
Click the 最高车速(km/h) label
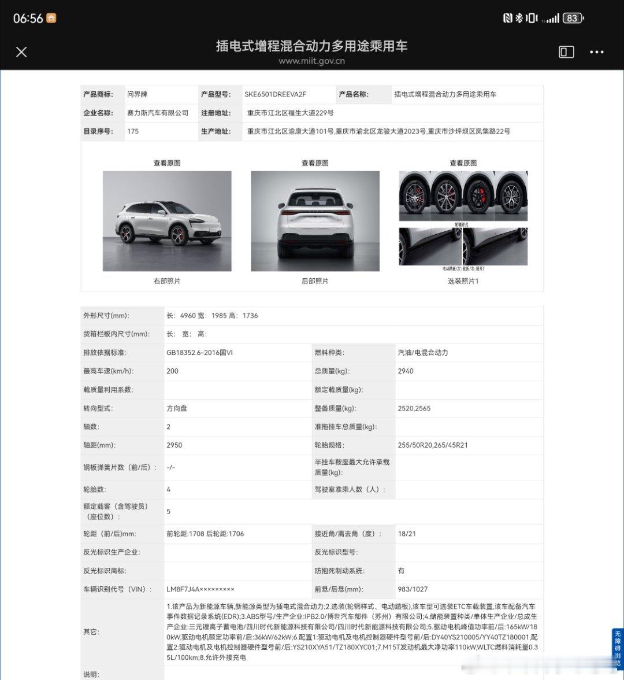(x=109, y=371)
